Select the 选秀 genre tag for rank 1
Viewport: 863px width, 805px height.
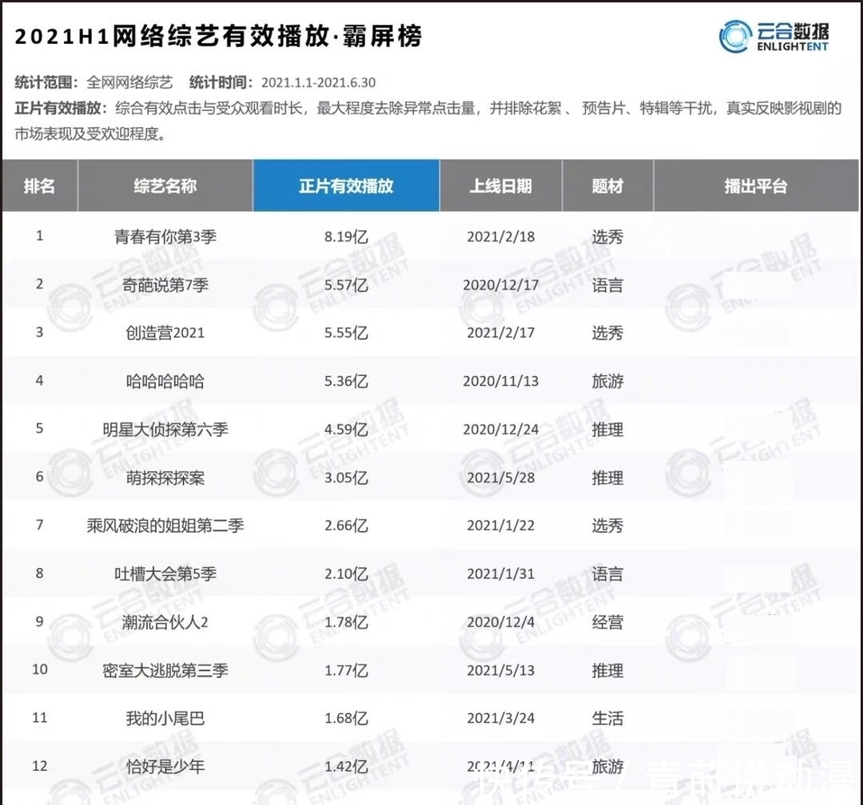(x=608, y=236)
